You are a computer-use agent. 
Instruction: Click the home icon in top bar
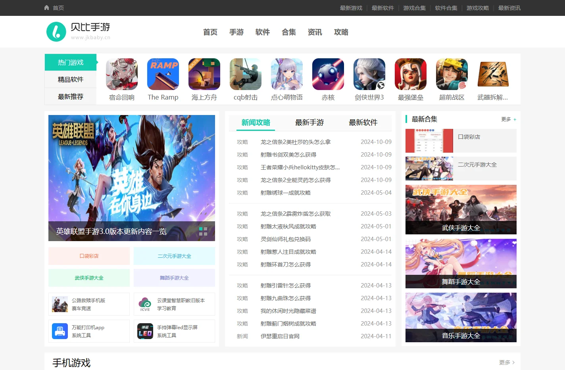tap(46, 8)
